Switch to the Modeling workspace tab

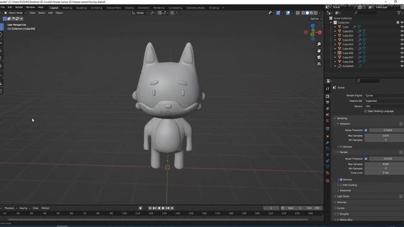[x=68, y=8]
